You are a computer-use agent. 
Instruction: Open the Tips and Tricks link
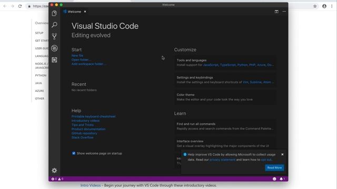(83, 125)
